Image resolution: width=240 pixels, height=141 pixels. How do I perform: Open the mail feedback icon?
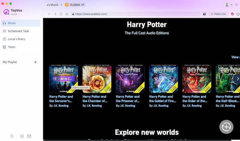coord(29,136)
